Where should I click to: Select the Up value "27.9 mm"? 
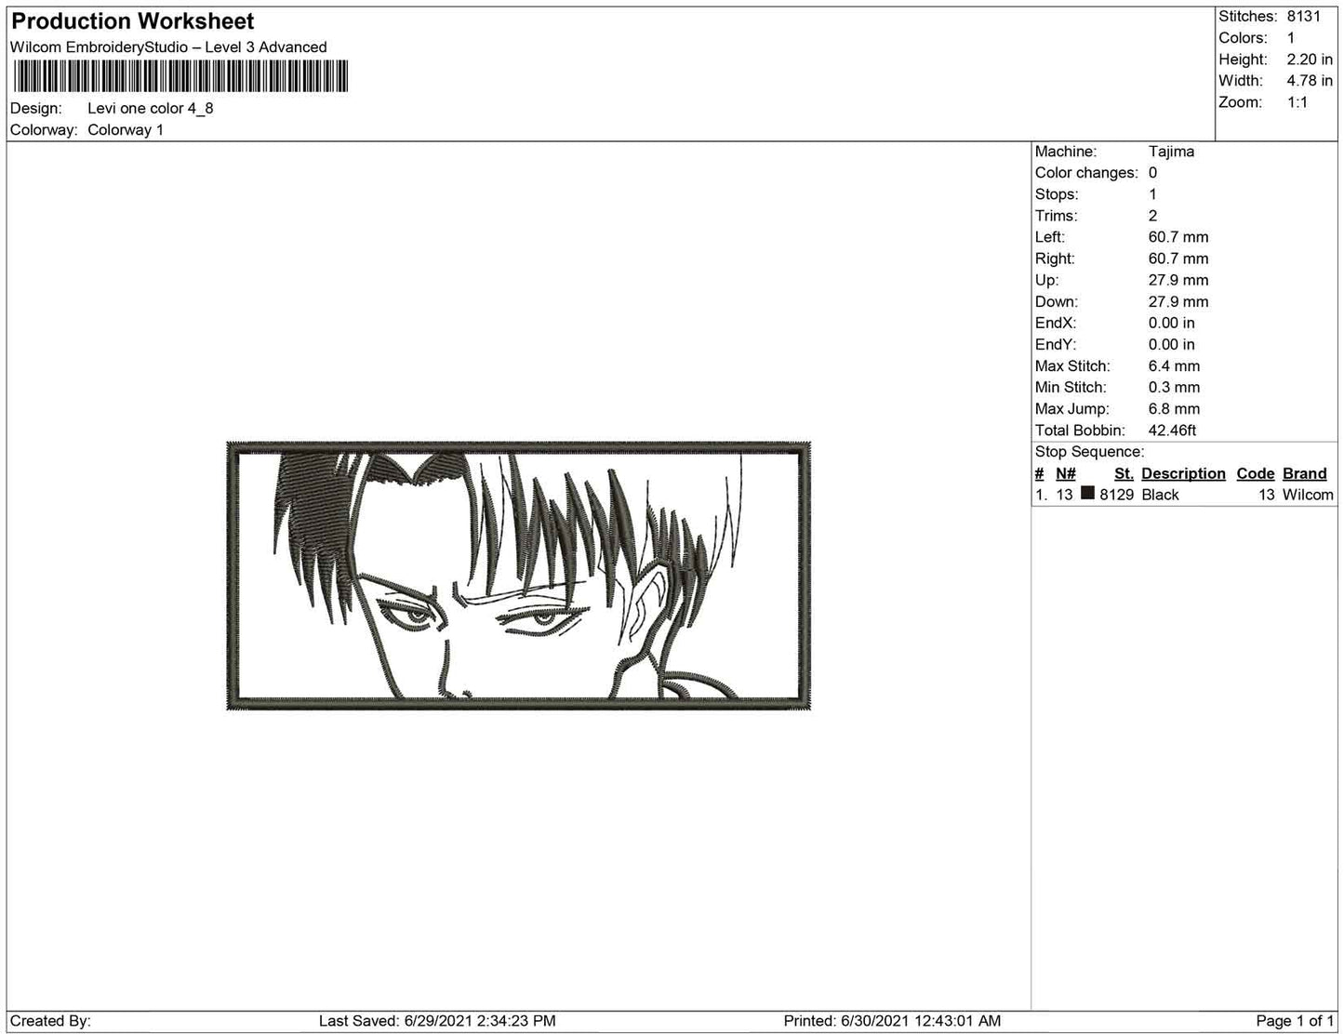coord(1178,280)
